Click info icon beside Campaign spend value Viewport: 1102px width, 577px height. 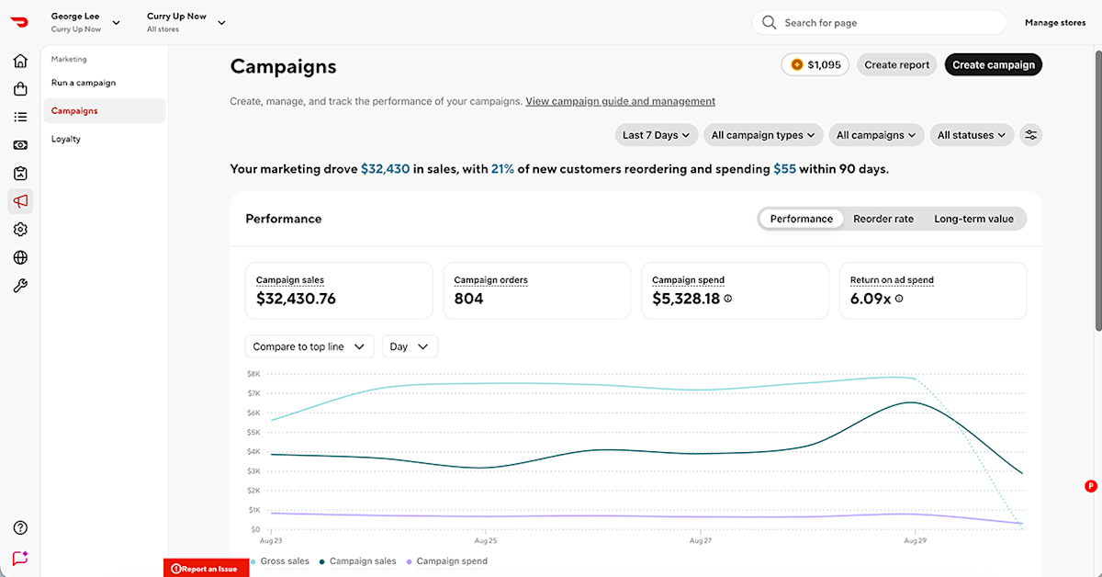[x=728, y=299]
